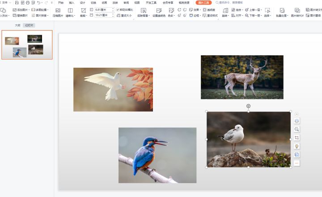Toggle the 锁定纵横比 lock aspect ratio checkbox
Screen dimensions: 322x197
pyautogui.click(x=118, y=9)
